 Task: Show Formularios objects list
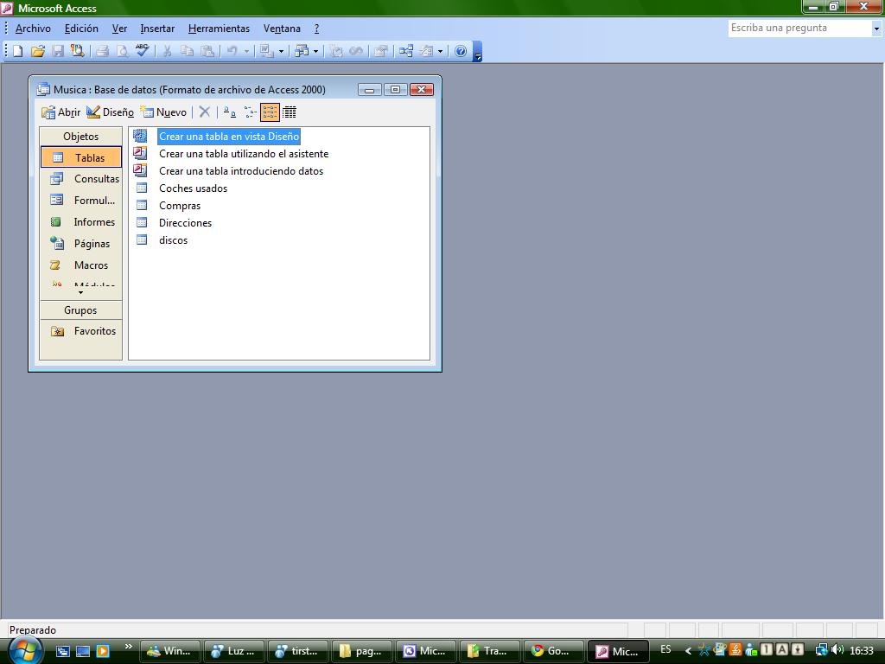(x=81, y=201)
